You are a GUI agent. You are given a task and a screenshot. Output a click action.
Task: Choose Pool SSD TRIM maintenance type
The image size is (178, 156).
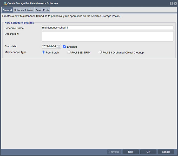click(69, 52)
